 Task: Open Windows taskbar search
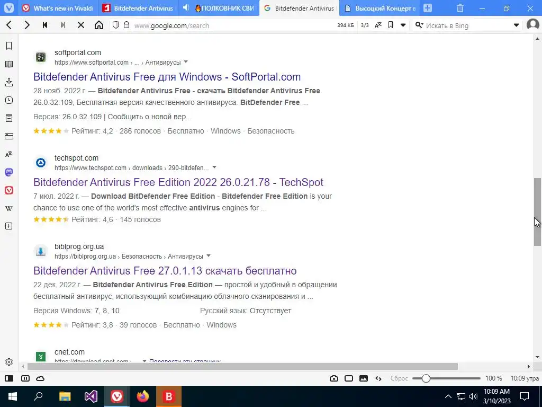38,396
